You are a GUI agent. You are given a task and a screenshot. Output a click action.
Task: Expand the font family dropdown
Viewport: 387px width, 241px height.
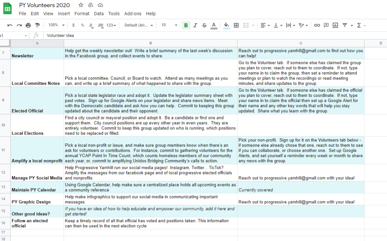pyautogui.click(x=139, y=25)
